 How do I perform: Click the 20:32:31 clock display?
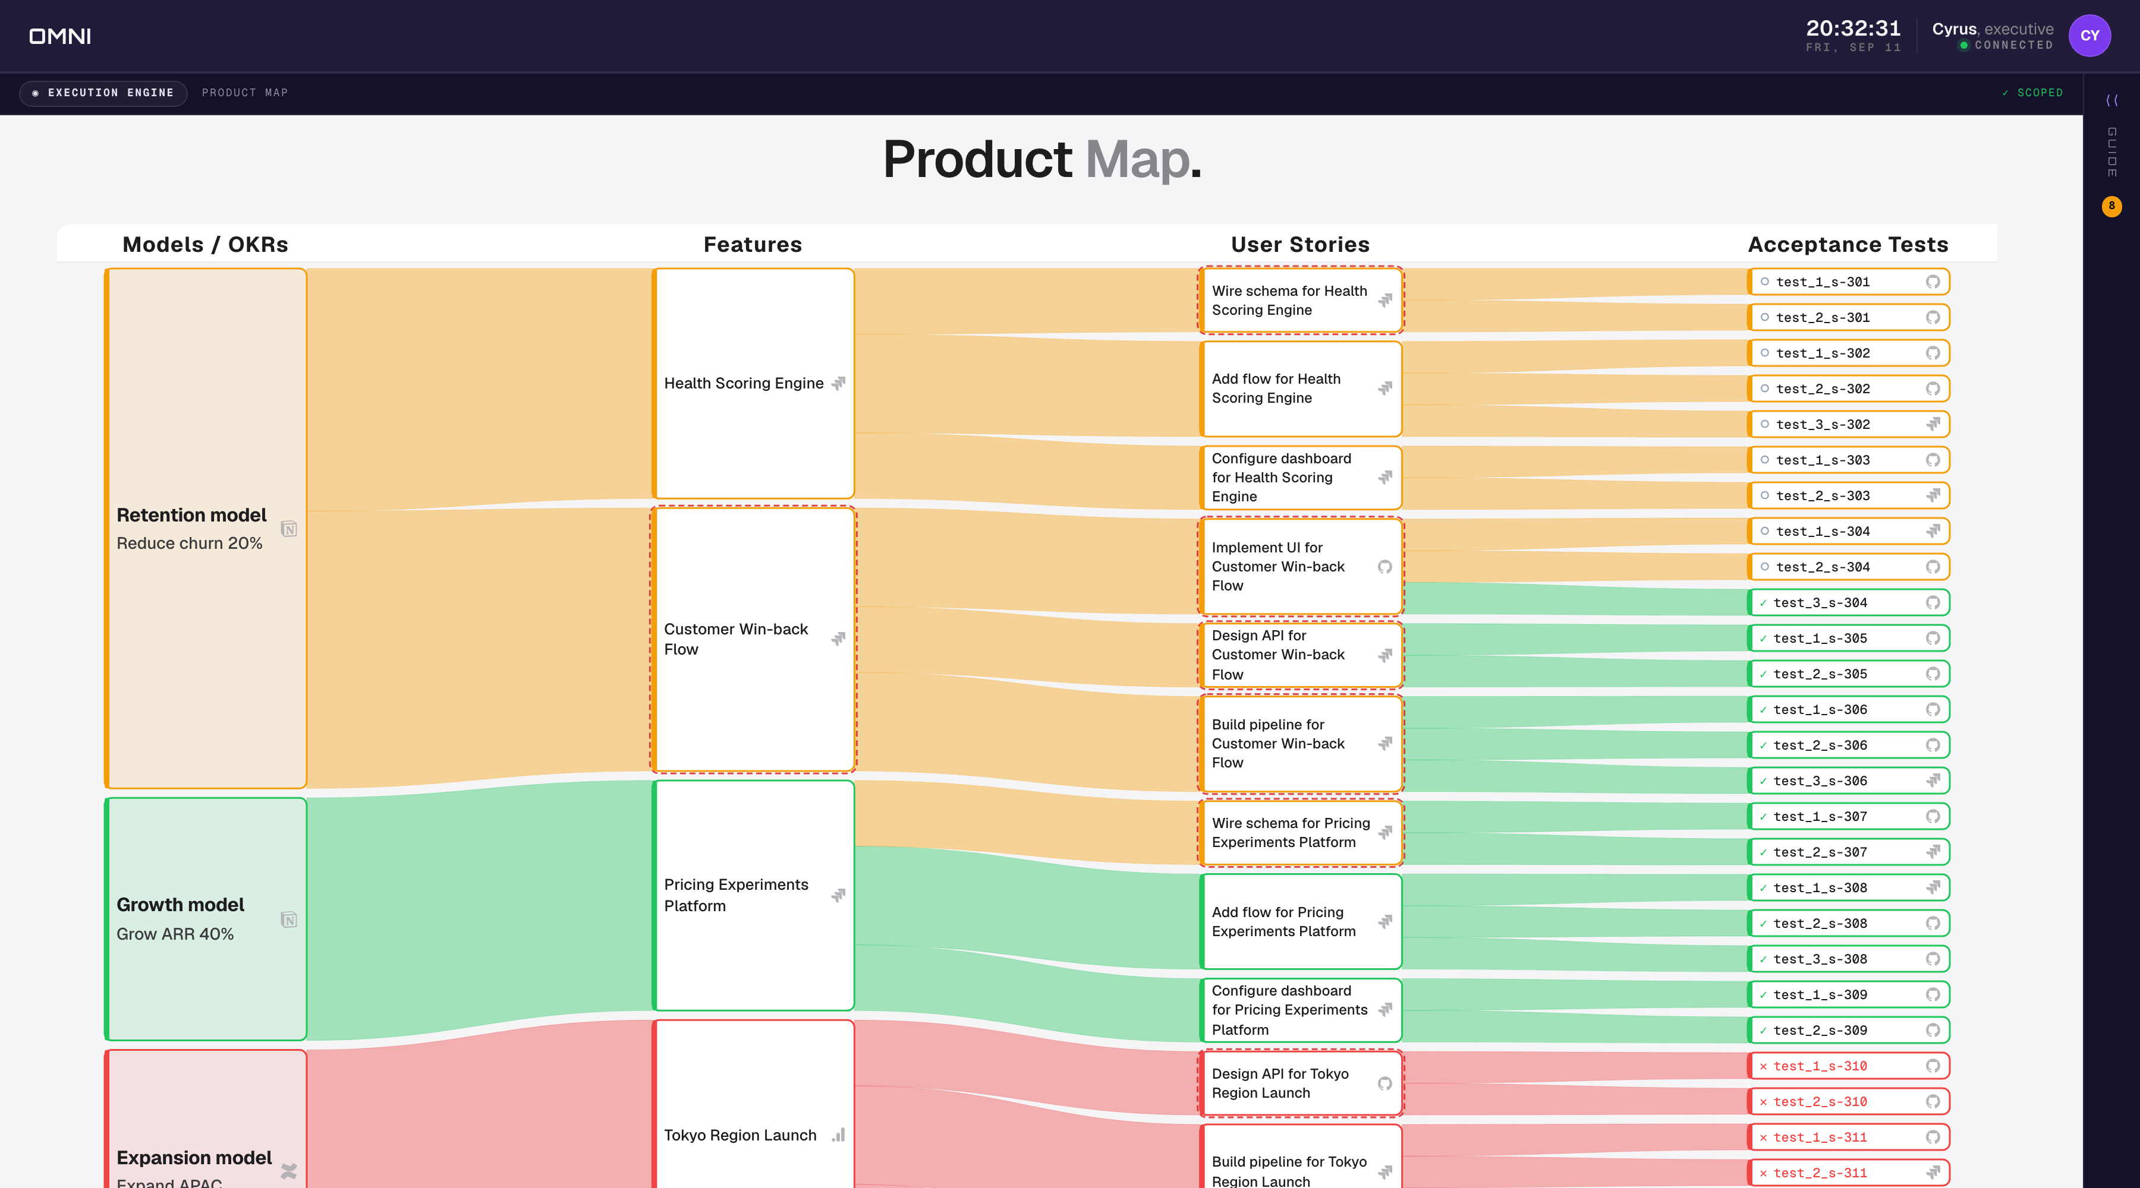[1853, 29]
